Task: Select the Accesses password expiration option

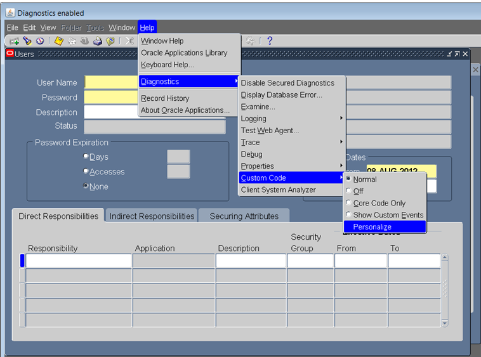Action: point(86,171)
